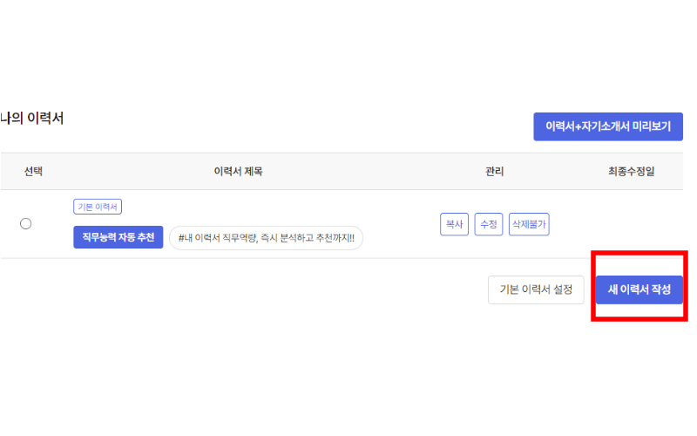The height and width of the screenshot is (436, 697).
Task: Click the 복사 button
Action: (454, 224)
